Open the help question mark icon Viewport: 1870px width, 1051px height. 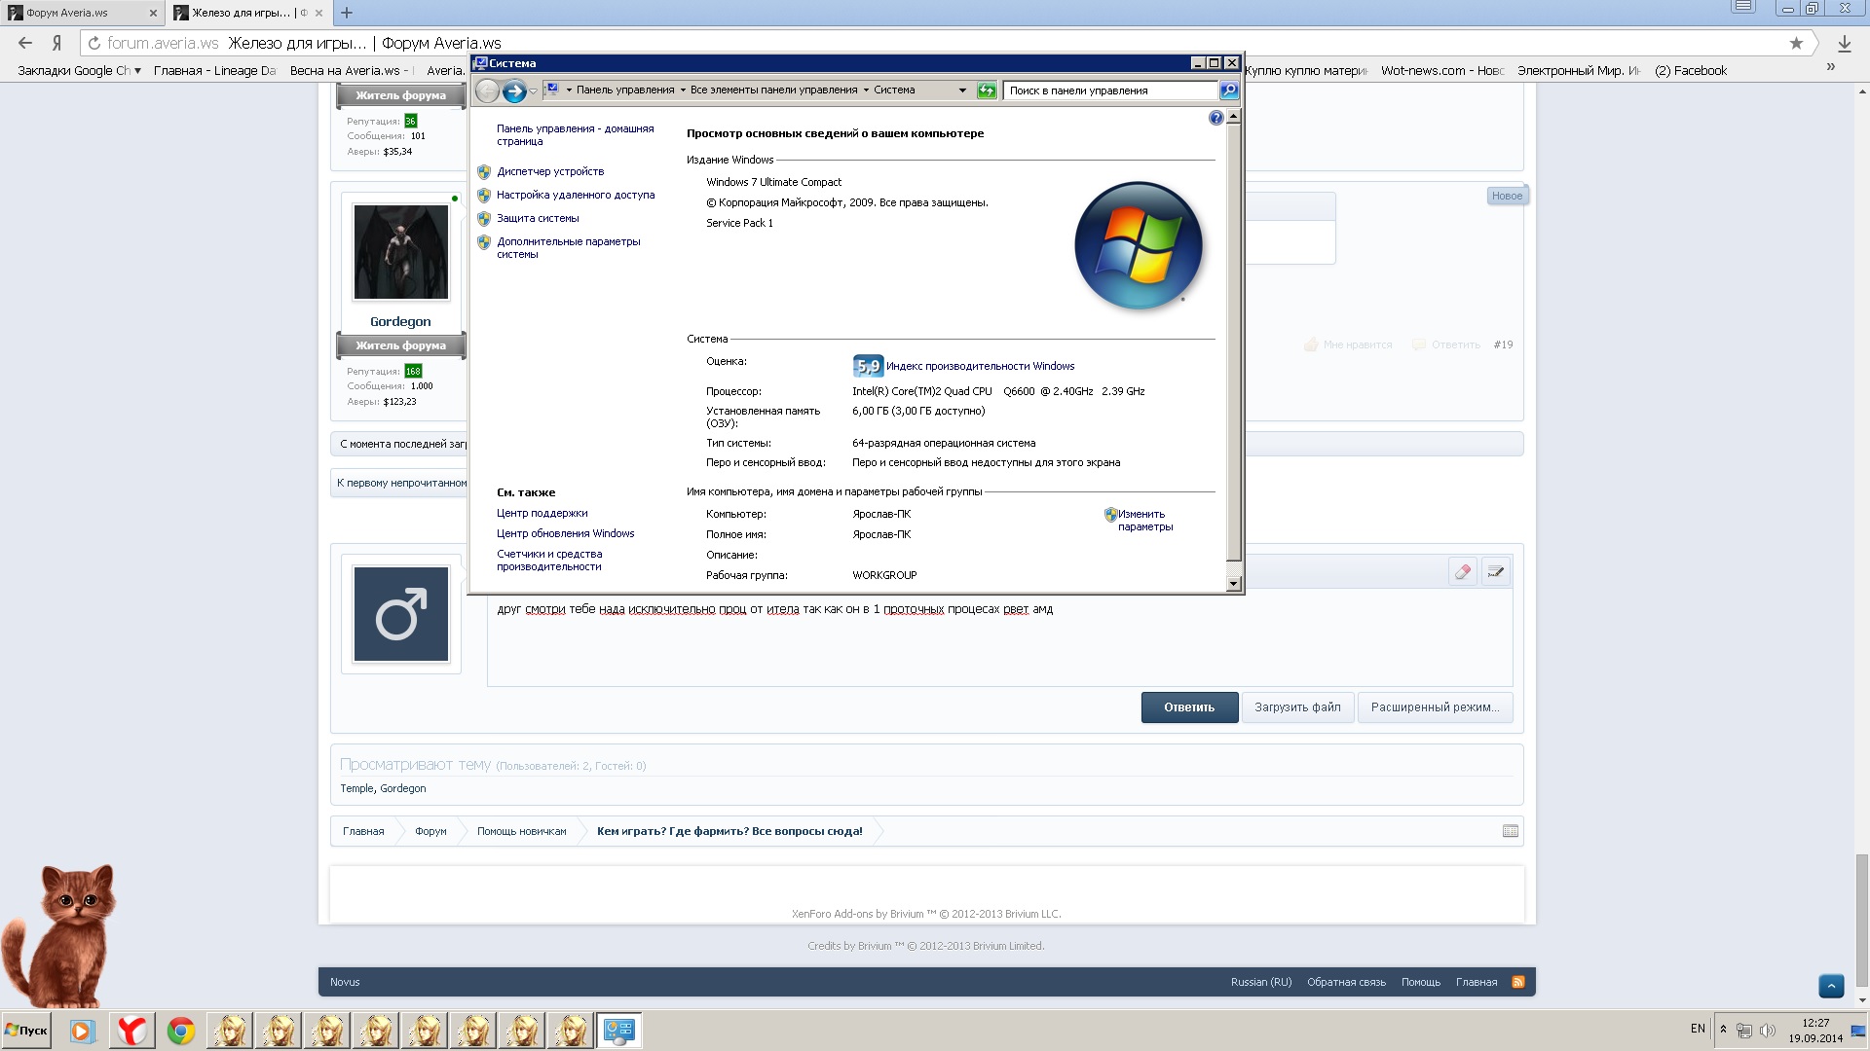(1215, 118)
